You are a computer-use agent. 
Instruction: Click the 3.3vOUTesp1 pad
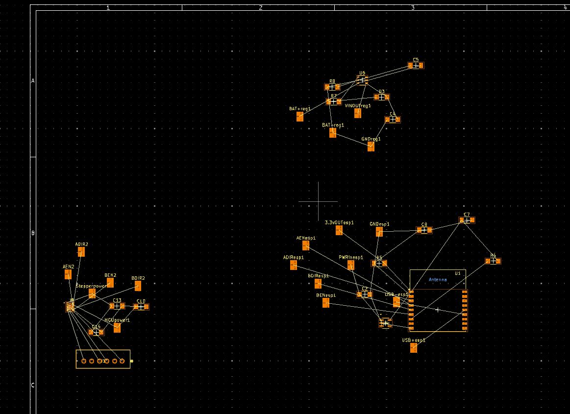coord(339,230)
